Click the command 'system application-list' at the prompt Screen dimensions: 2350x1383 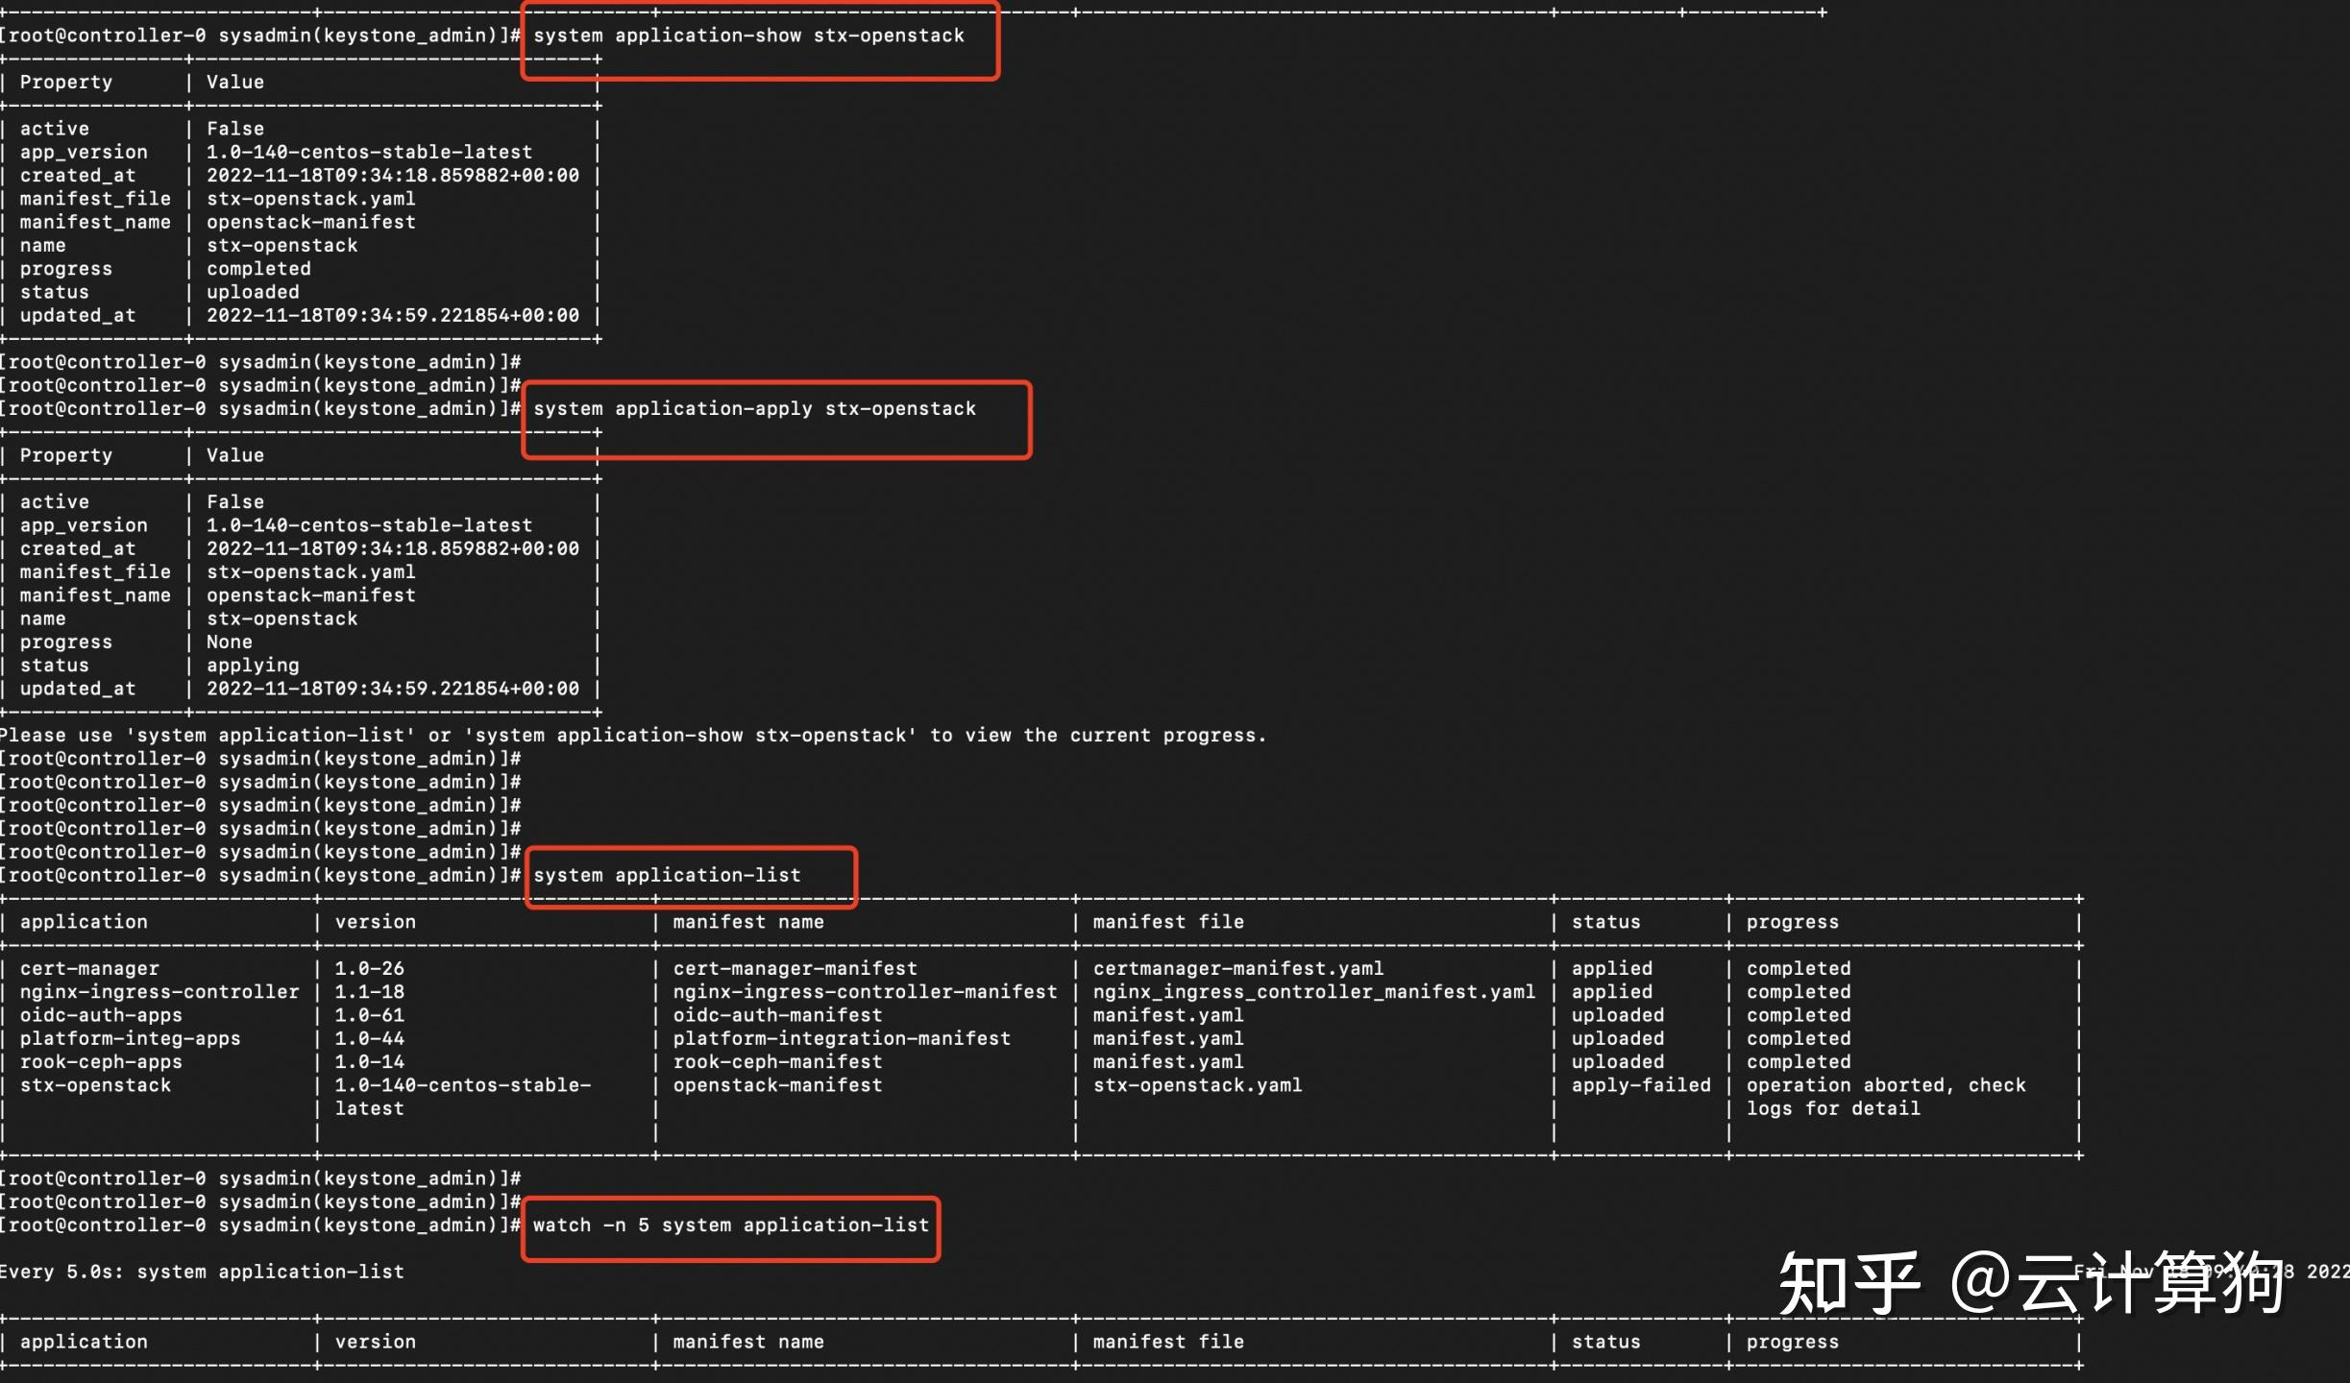pos(667,876)
